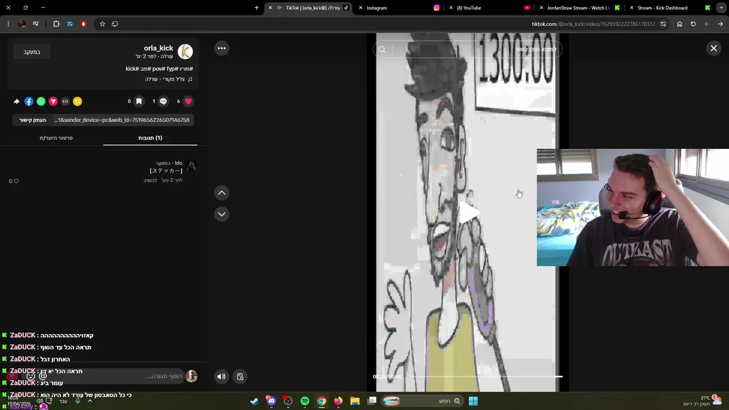
Task: Go to next video with down arrow
Action: pos(222,214)
